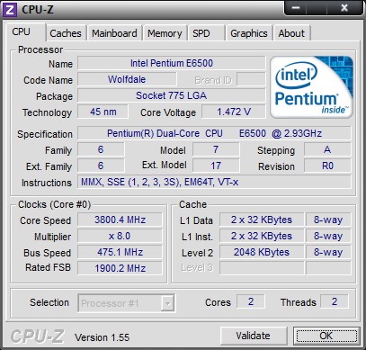Click the Rated FSB value 1900.2 MHz
The height and width of the screenshot is (350, 366).
120,268
